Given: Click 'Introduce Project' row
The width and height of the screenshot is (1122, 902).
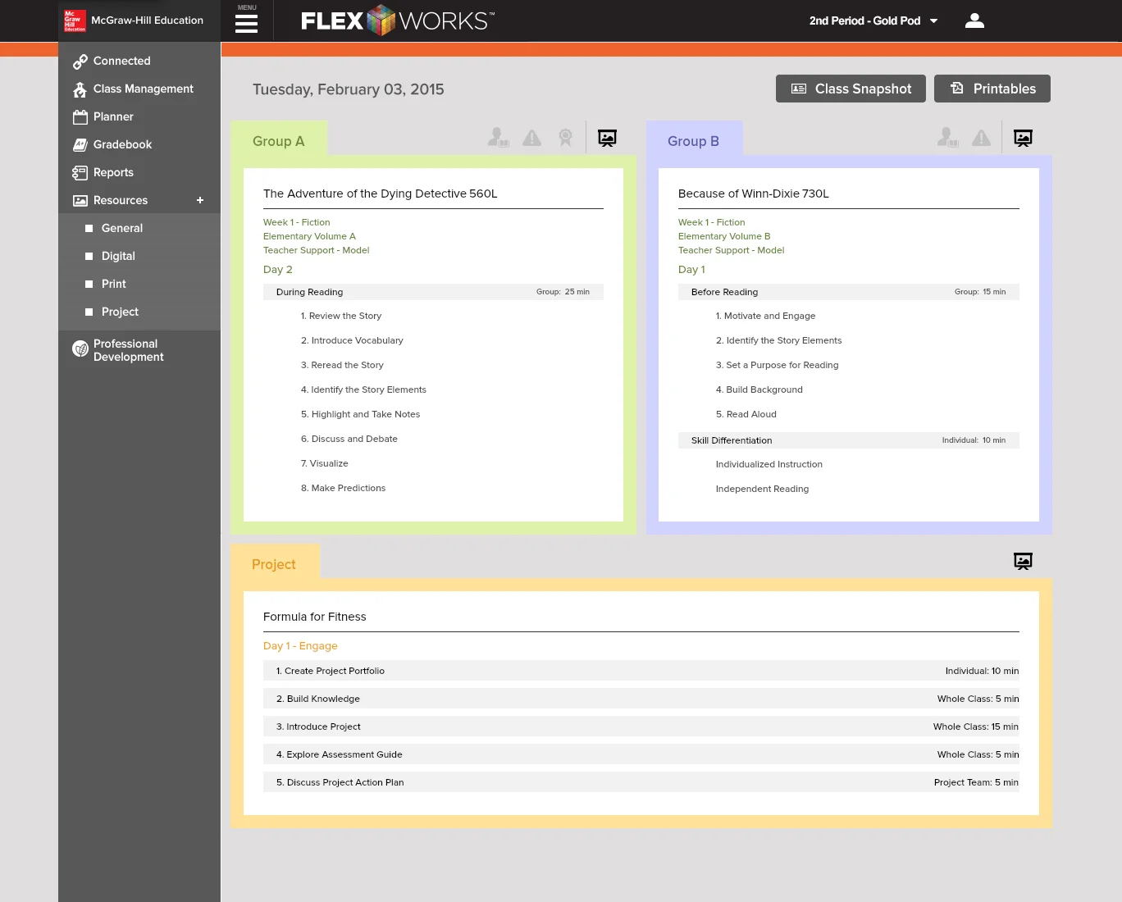Looking at the screenshot, I should point(641,727).
